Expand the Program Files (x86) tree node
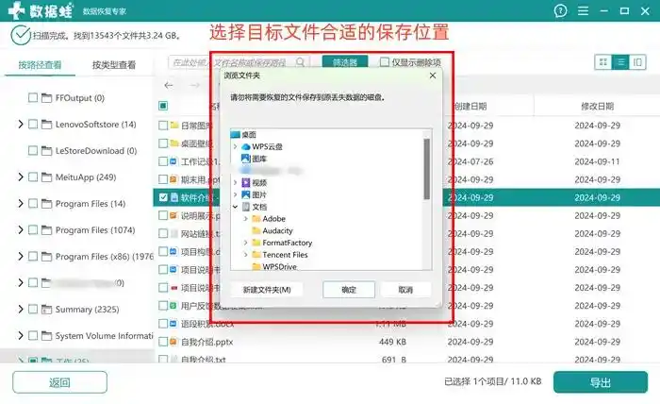 click(20, 257)
